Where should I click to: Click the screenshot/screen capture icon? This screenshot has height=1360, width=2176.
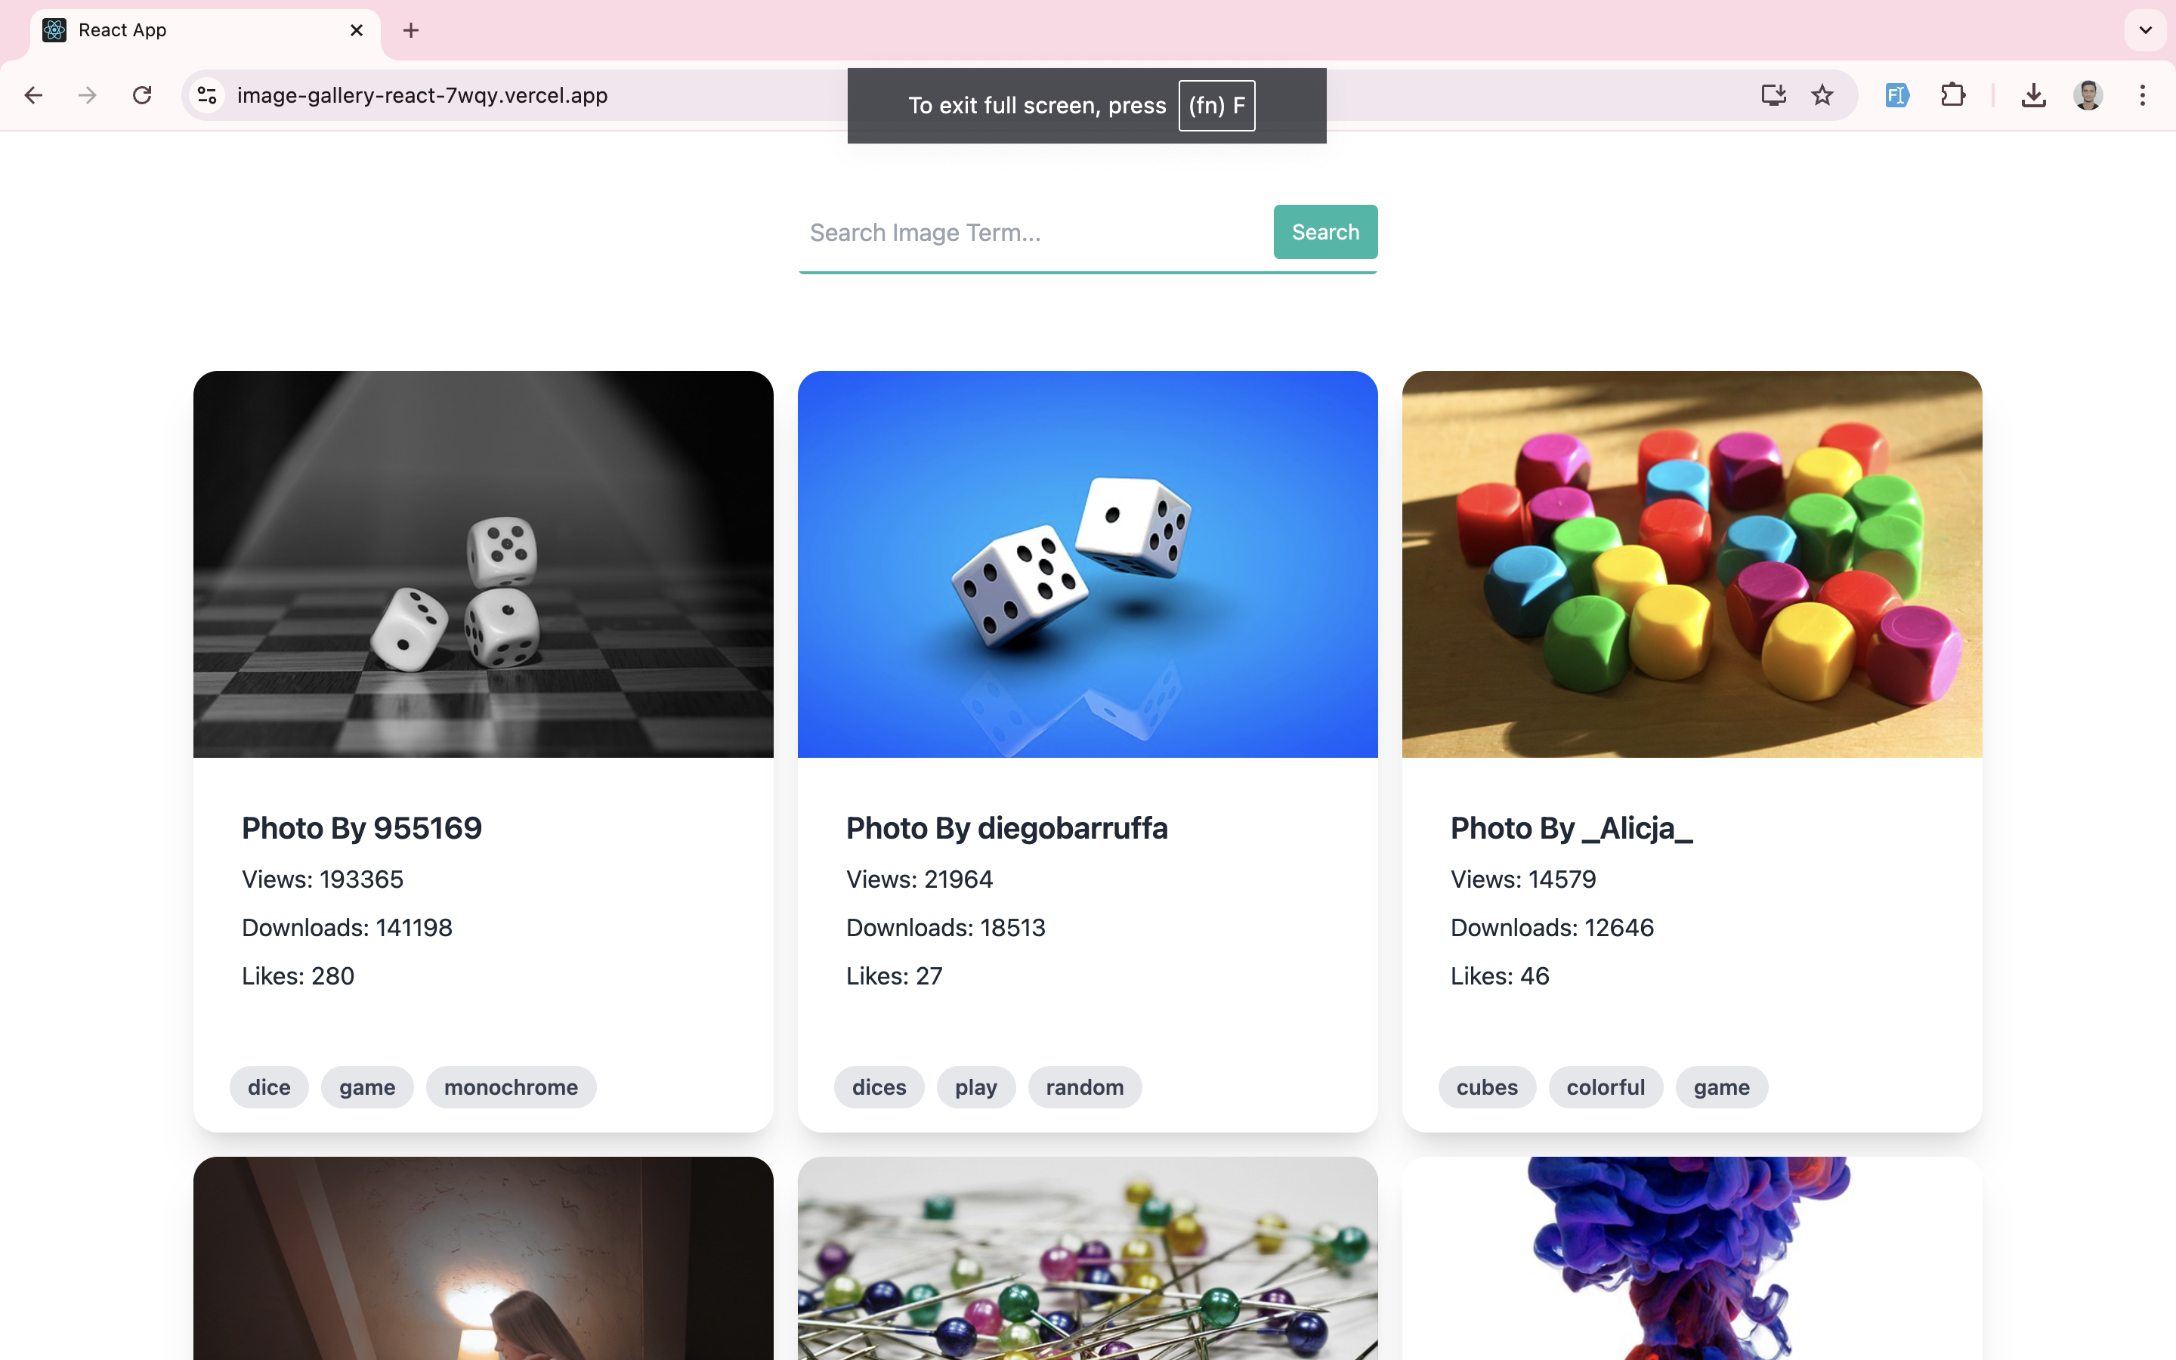click(x=1772, y=94)
